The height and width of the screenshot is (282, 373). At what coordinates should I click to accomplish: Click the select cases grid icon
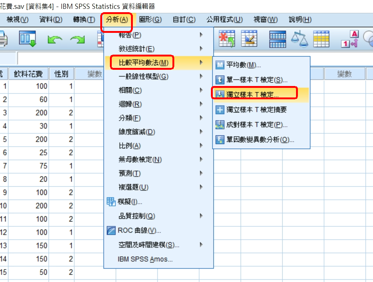click(x=321, y=39)
